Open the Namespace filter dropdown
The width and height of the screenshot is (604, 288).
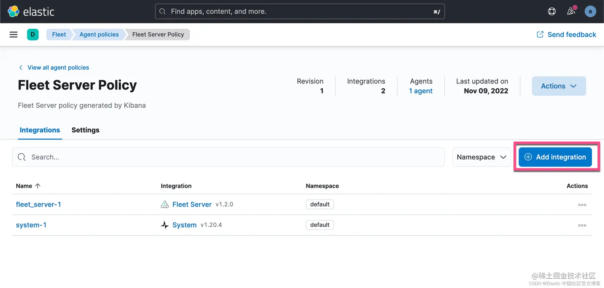click(481, 157)
